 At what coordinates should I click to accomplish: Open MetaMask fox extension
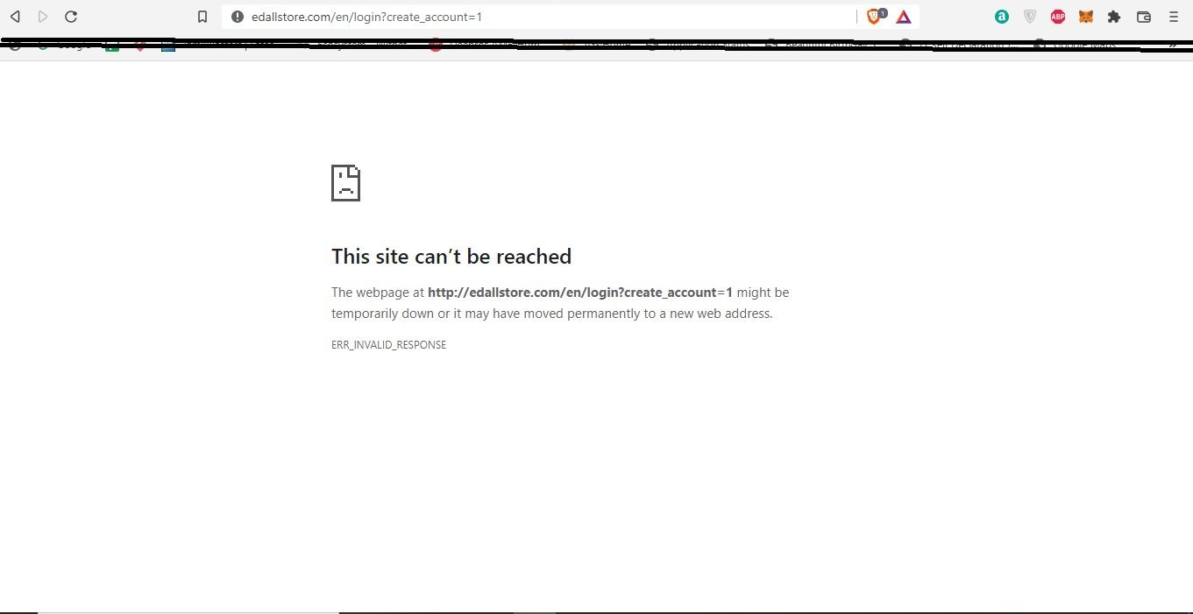pos(1086,17)
